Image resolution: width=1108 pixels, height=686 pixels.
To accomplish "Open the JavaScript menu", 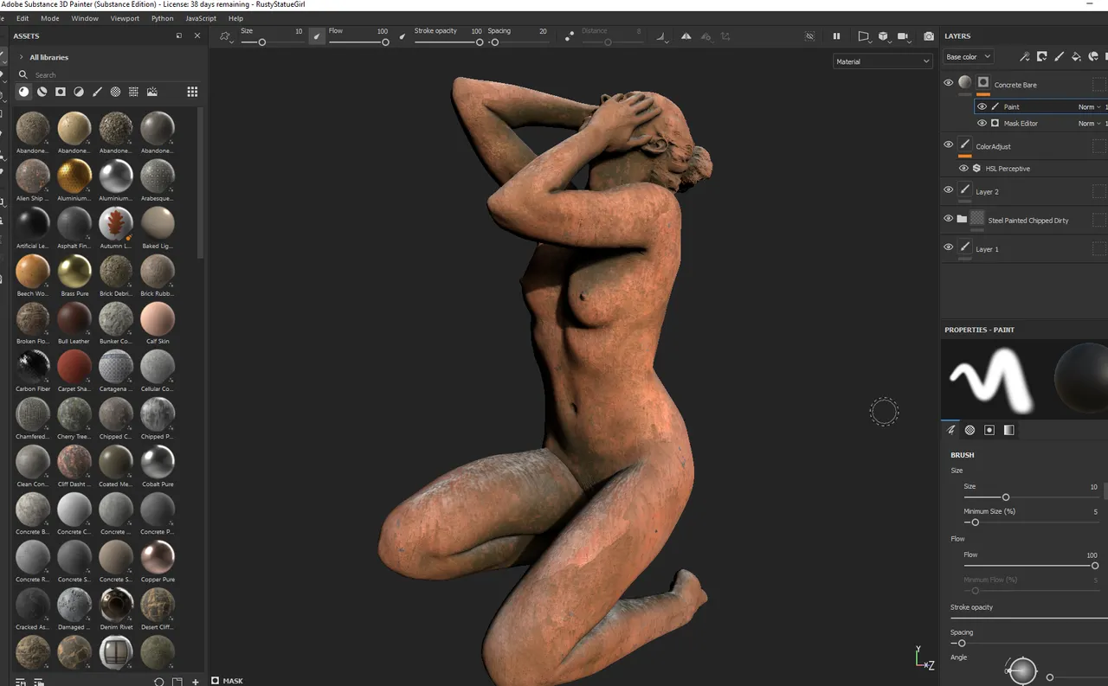I will (201, 18).
